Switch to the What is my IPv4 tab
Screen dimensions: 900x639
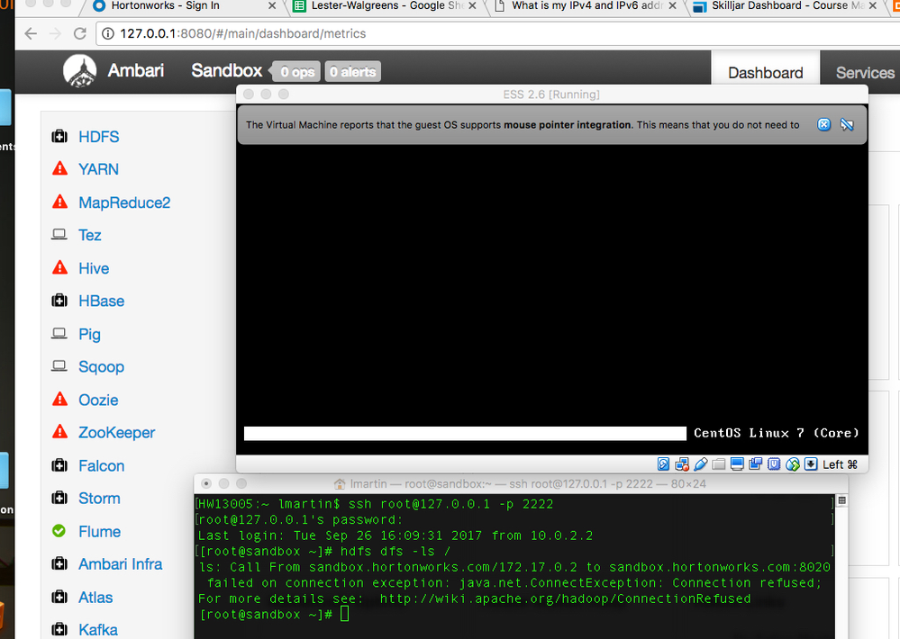(x=587, y=5)
